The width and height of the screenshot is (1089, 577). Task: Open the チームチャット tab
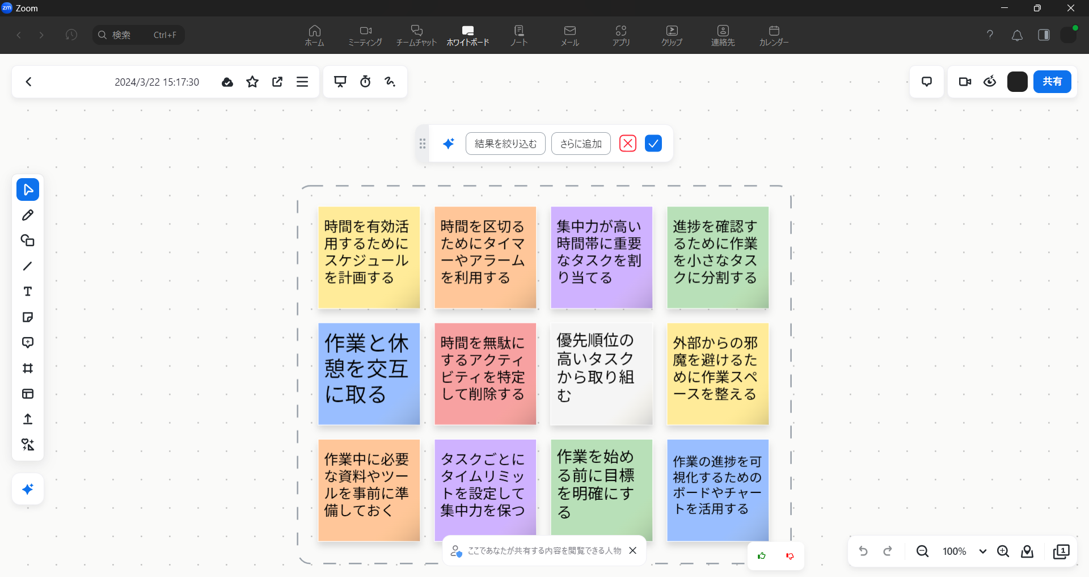click(416, 35)
